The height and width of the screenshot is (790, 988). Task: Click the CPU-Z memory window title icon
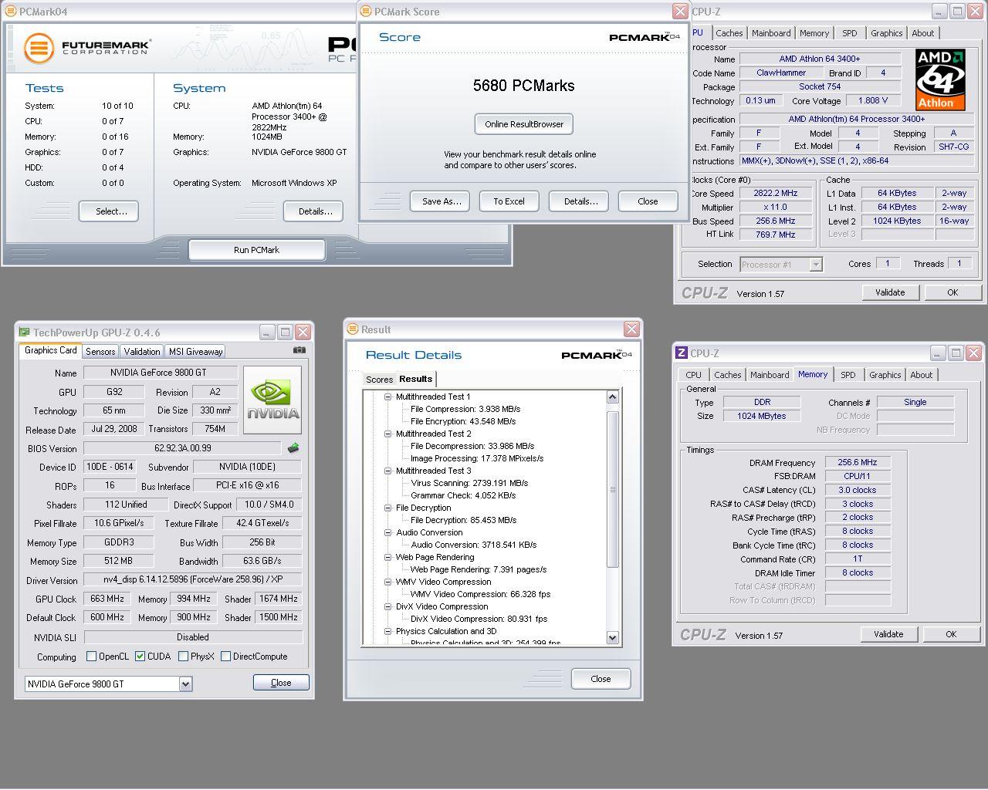pyautogui.click(x=681, y=353)
